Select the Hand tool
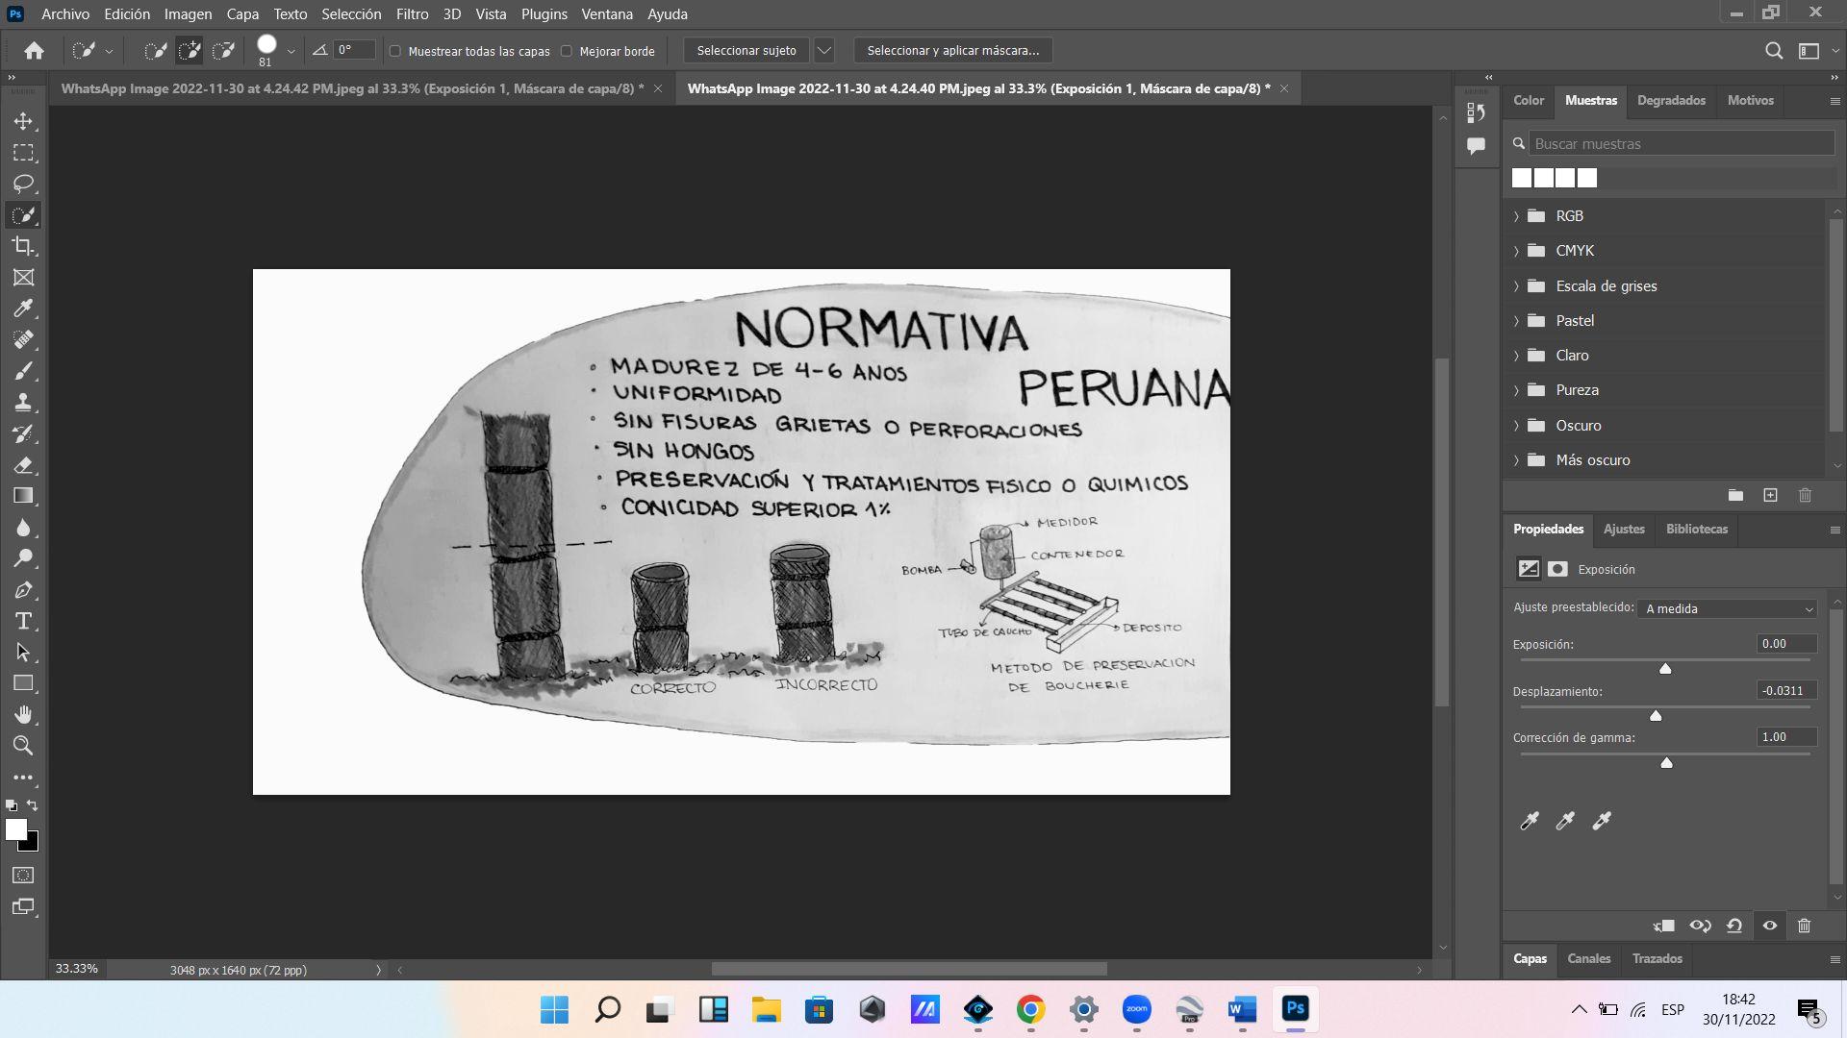The image size is (1847, 1038). pyautogui.click(x=23, y=714)
